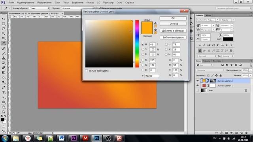The height and width of the screenshot is (142, 253).
Task: Switch to the 'Абзац' tab
Action: (208, 15)
